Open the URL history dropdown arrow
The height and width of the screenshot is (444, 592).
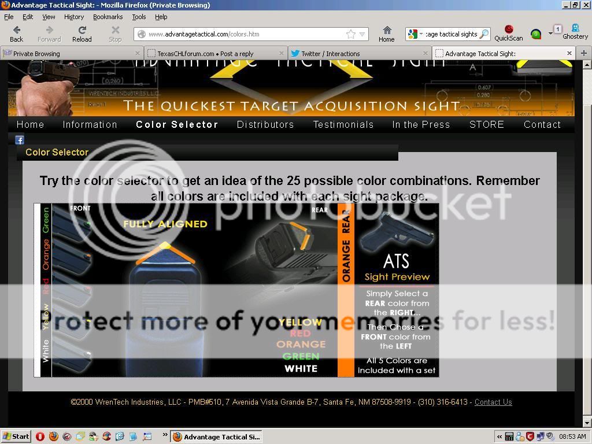pos(362,34)
